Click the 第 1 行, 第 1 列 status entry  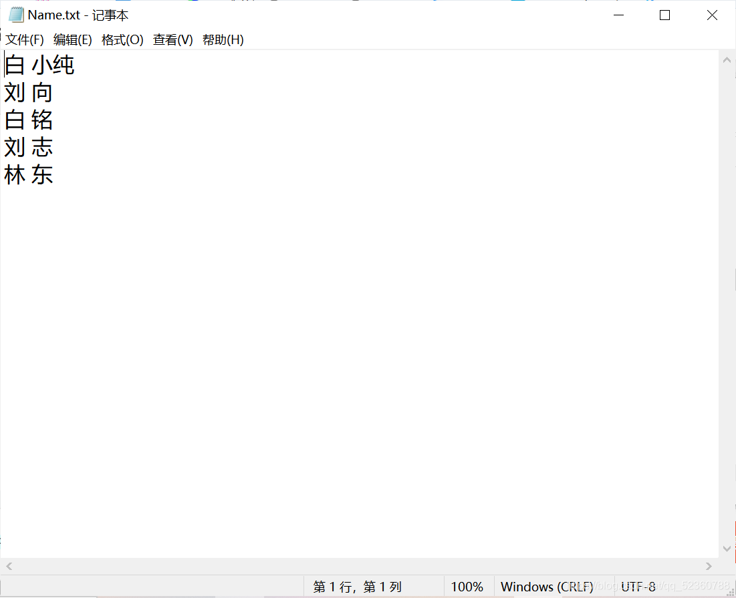pos(357,587)
